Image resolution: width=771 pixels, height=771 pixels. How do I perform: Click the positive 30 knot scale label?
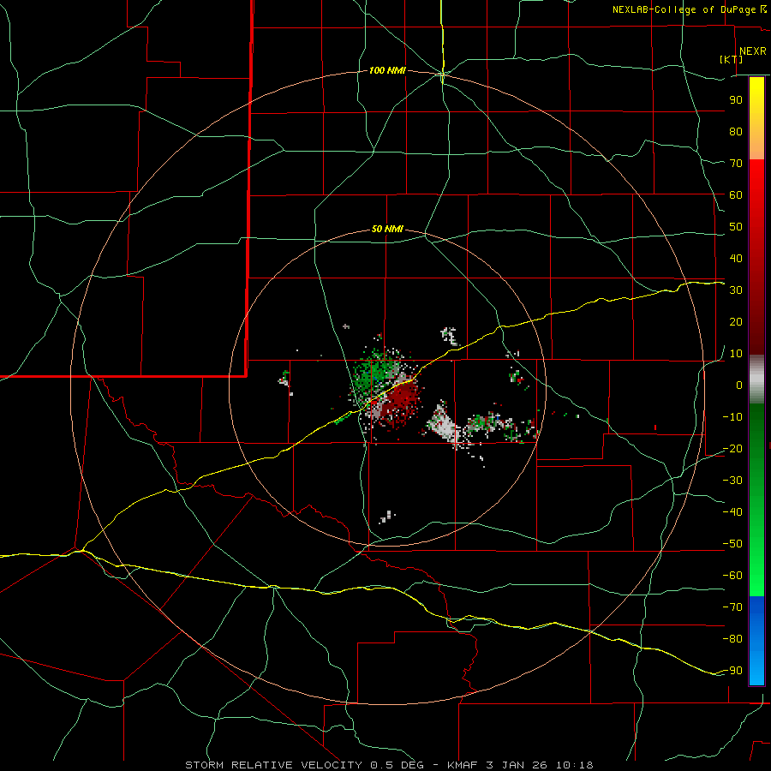pos(736,290)
